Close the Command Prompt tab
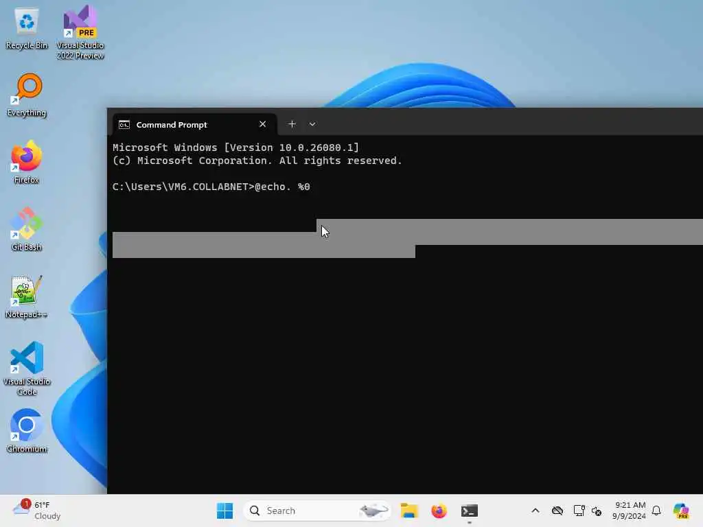The width and height of the screenshot is (703, 527). coord(263,124)
